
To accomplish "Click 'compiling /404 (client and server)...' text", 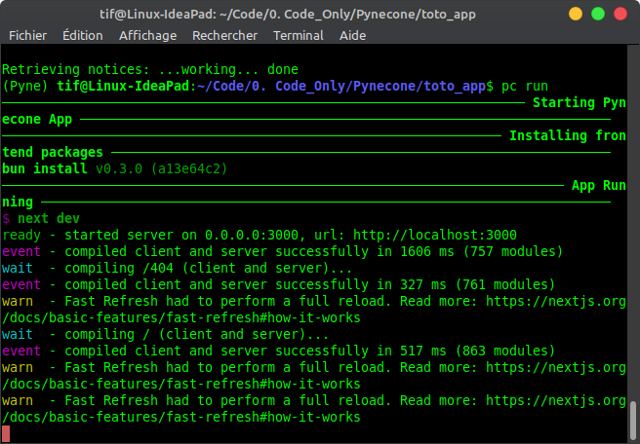I will pos(208,268).
